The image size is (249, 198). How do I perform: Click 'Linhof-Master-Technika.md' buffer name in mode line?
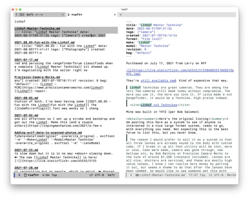click(162, 175)
